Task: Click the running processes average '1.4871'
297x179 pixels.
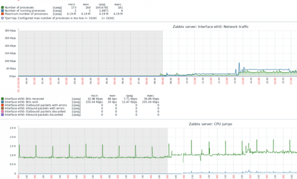Action: pyautogui.click(x=104, y=11)
